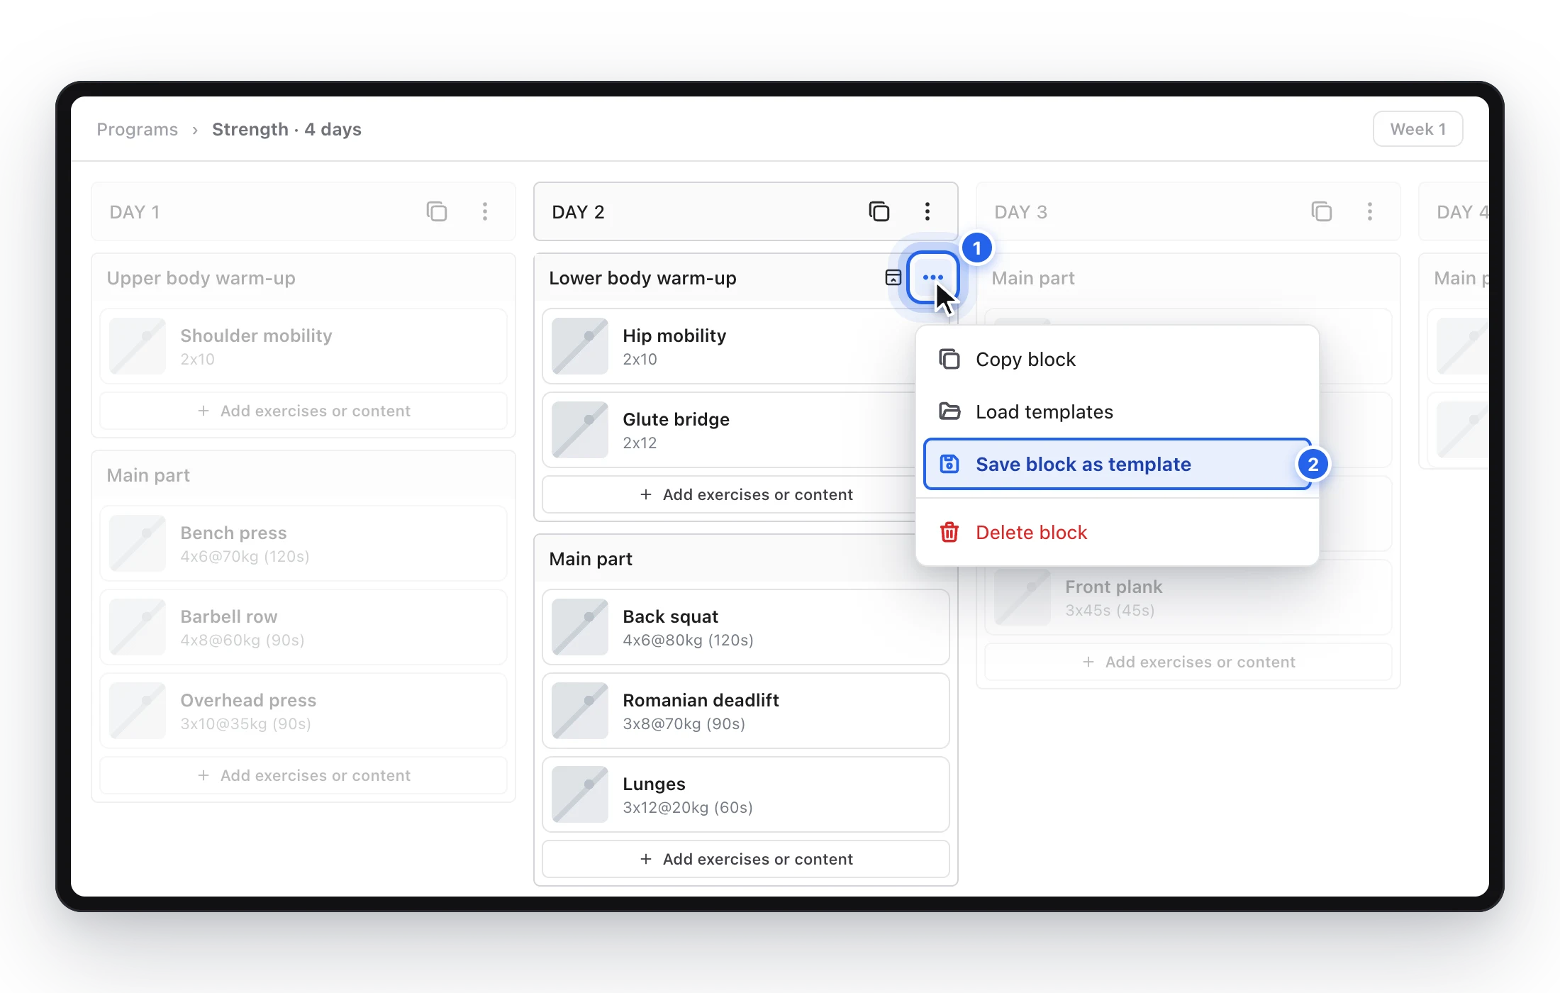Click the Upper body warm-up block title
This screenshot has width=1560, height=993.
[x=201, y=278]
